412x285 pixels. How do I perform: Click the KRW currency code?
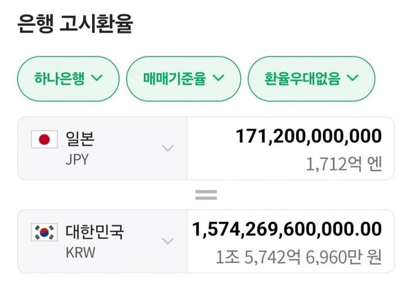pyautogui.click(x=80, y=252)
